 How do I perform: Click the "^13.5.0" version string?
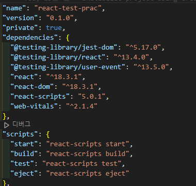coord(151,67)
